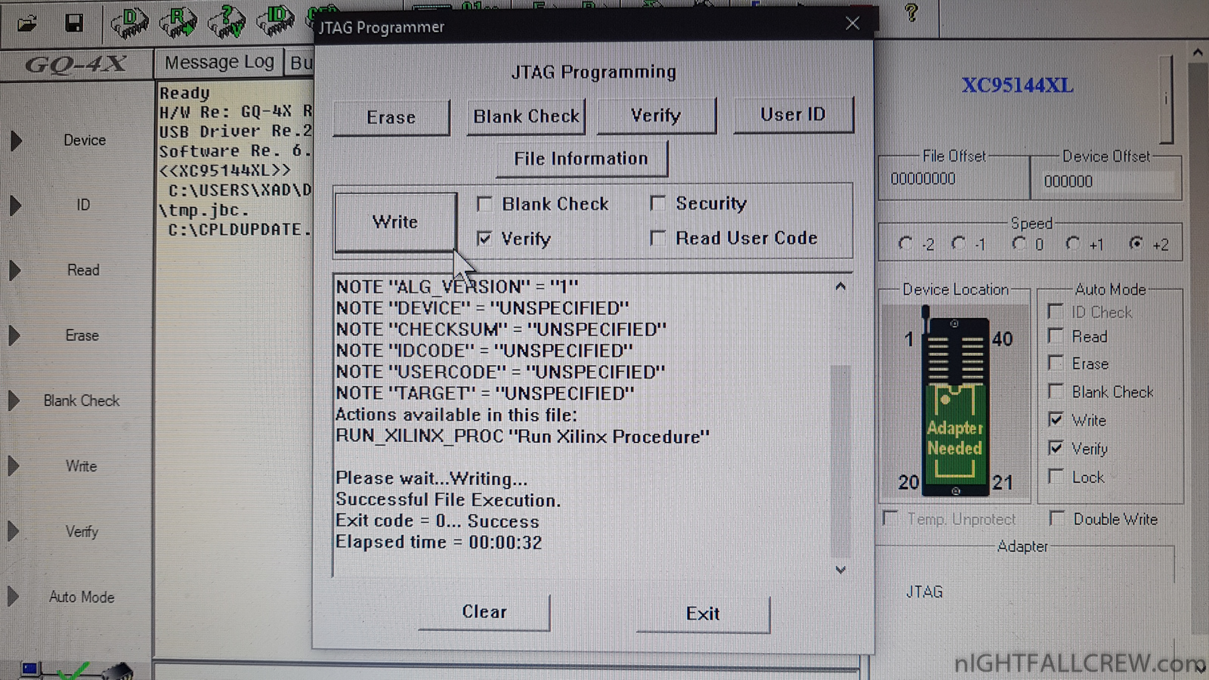Image resolution: width=1209 pixels, height=680 pixels.
Task: Select speed -1 radio button
Action: (x=958, y=243)
